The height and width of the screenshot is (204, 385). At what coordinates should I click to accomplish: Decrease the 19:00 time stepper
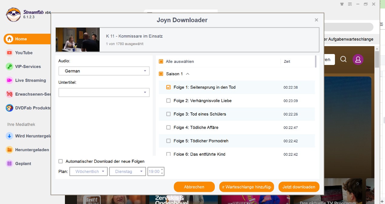pyautogui.click(x=162, y=173)
